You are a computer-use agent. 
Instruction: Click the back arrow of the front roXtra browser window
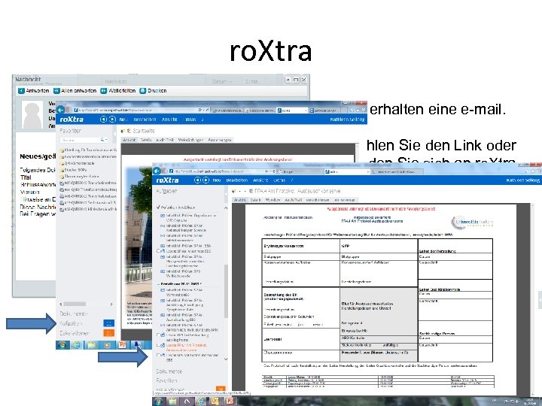click(x=157, y=171)
